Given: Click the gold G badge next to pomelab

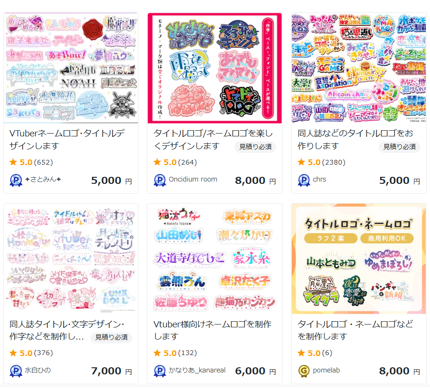Looking at the screenshot, I should coord(304,371).
